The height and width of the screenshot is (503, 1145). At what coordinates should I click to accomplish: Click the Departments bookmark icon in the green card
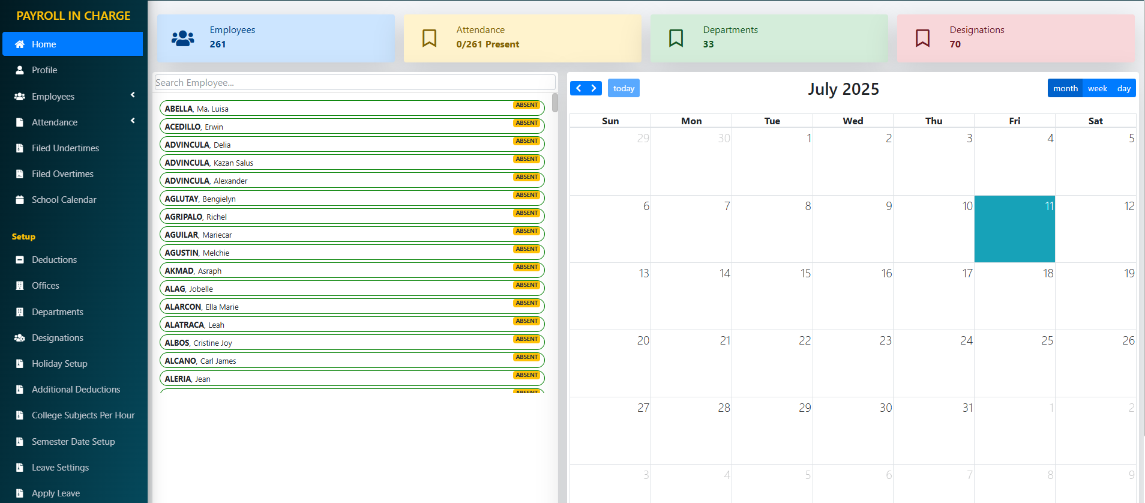tap(676, 38)
